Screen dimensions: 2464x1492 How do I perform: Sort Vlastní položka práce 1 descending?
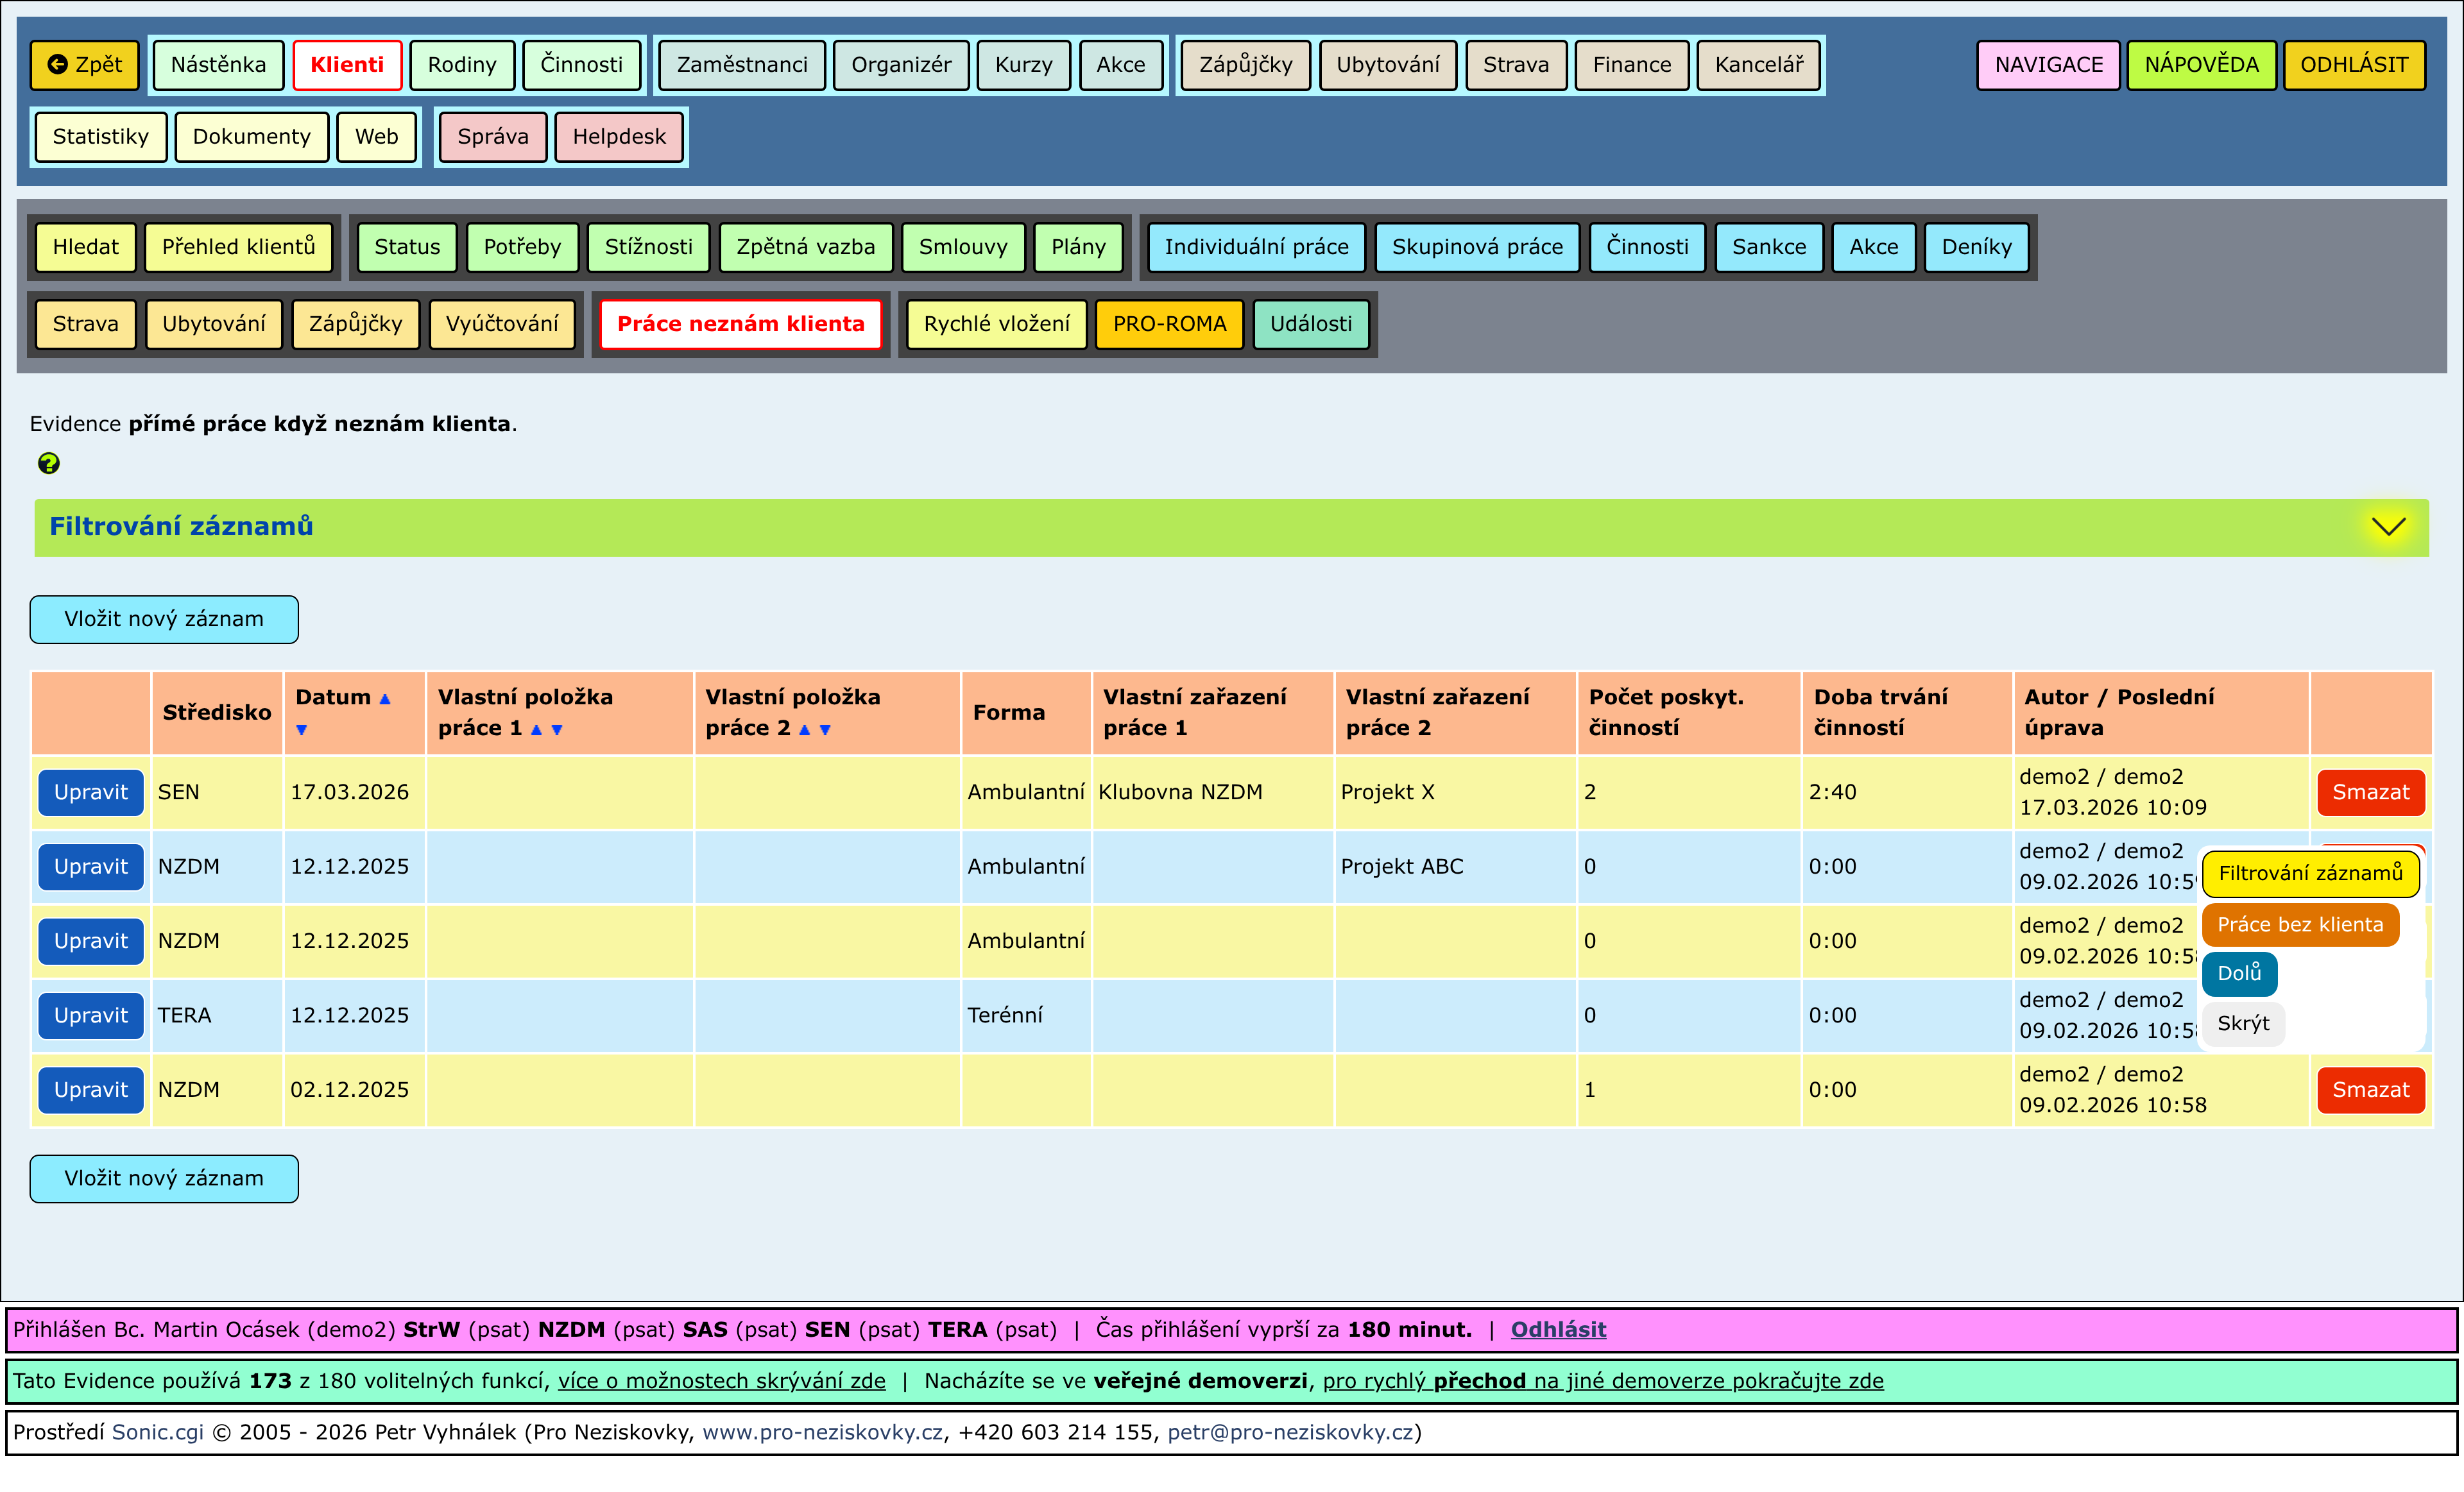557,729
